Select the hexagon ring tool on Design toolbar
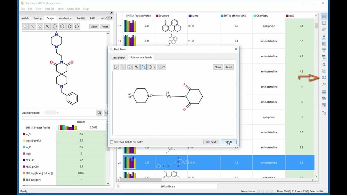The height and width of the screenshot is (195, 347). 62,26
